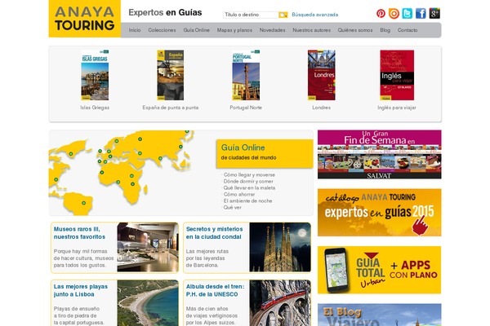The image size is (490, 326).
Task: Open the Google Plus social icon
Action: pos(434,13)
